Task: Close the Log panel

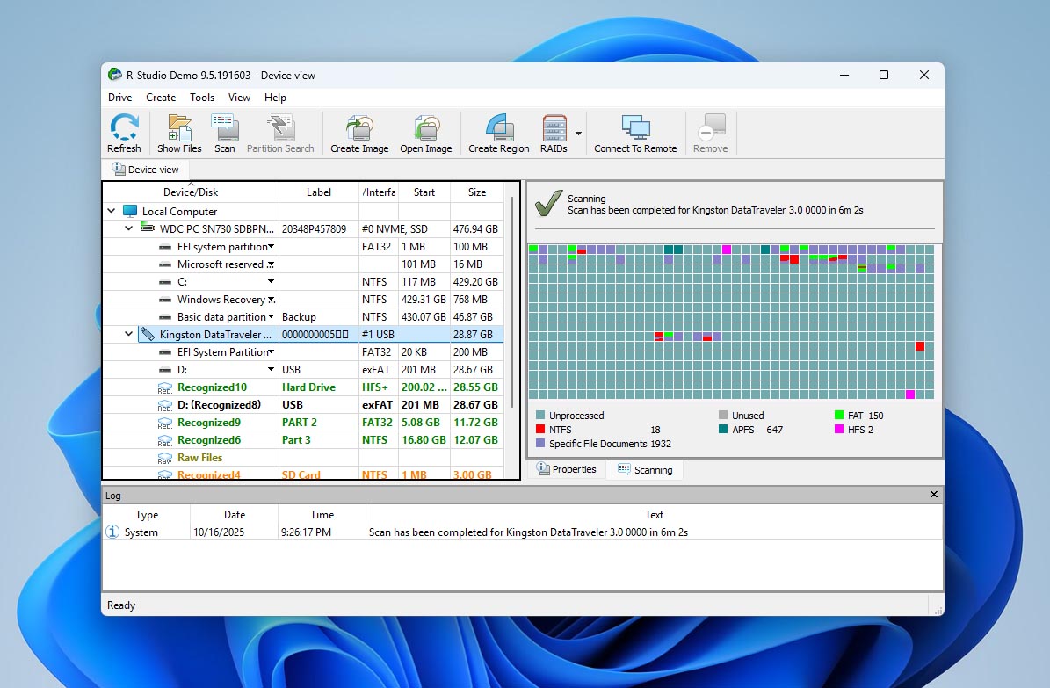Action: (x=934, y=495)
